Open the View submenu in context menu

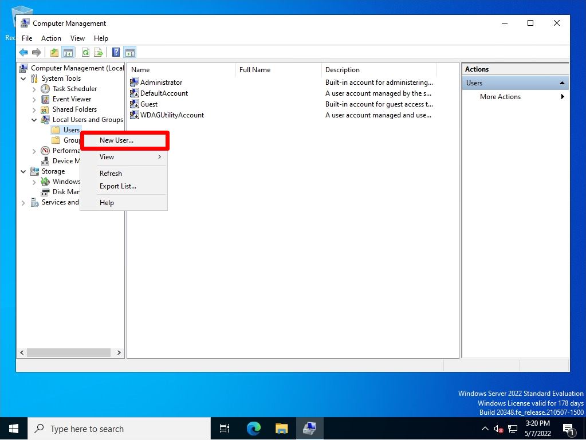point(124,157)
